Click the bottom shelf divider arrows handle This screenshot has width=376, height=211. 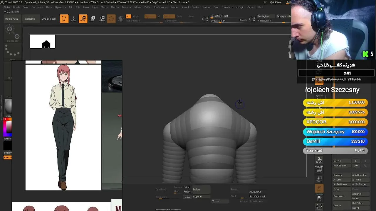[x=168, y=210]
